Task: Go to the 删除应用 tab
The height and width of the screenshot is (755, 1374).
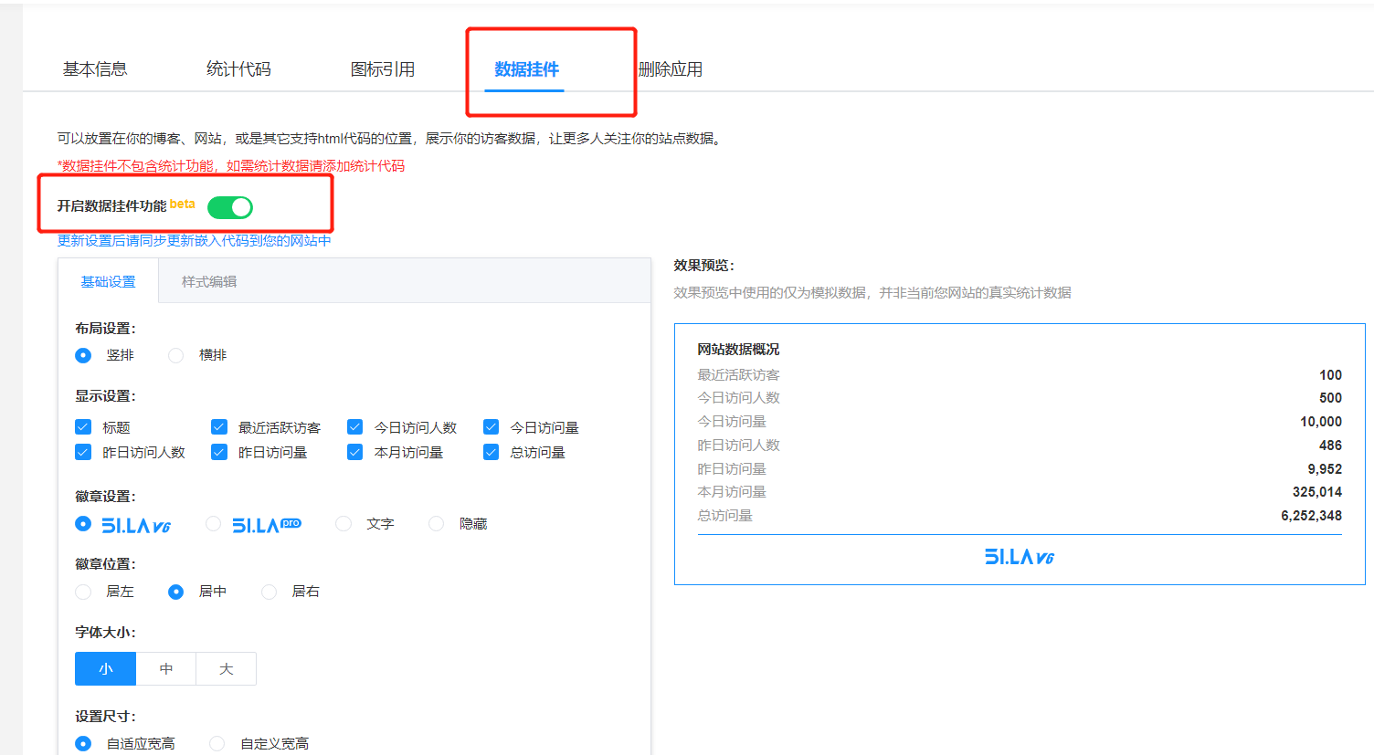Action: pos(671,69)
